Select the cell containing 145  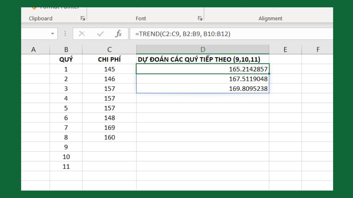(109, 69)
